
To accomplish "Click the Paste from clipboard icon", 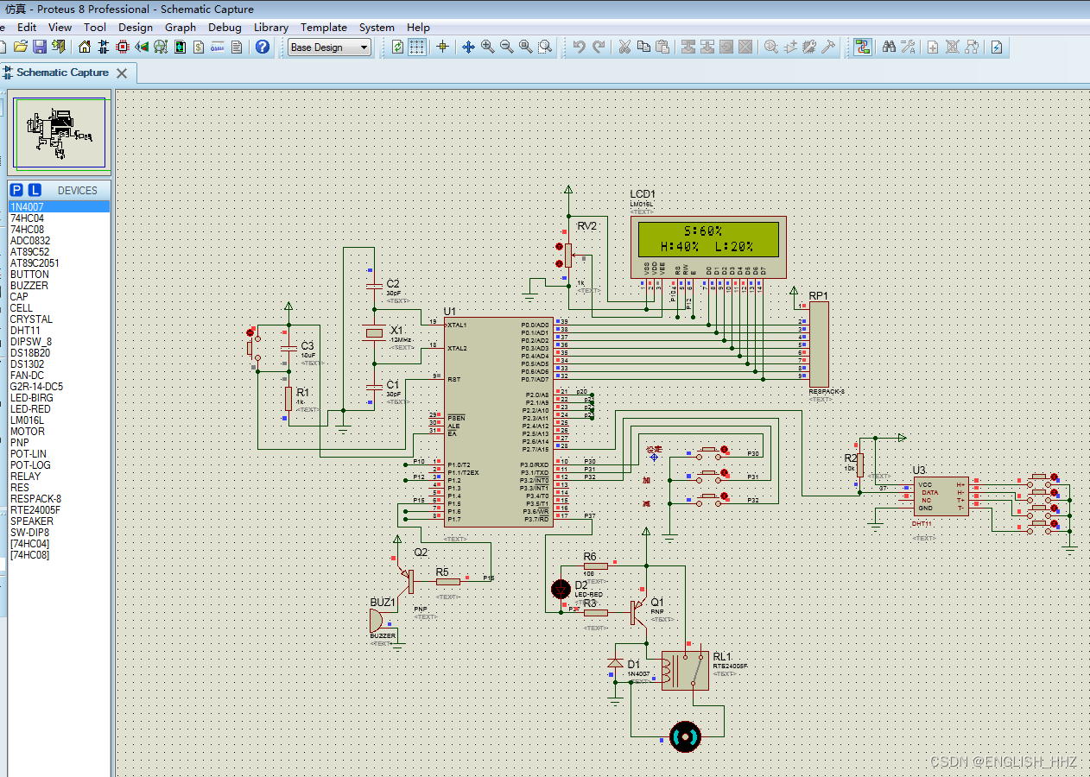I will [662, 47].
